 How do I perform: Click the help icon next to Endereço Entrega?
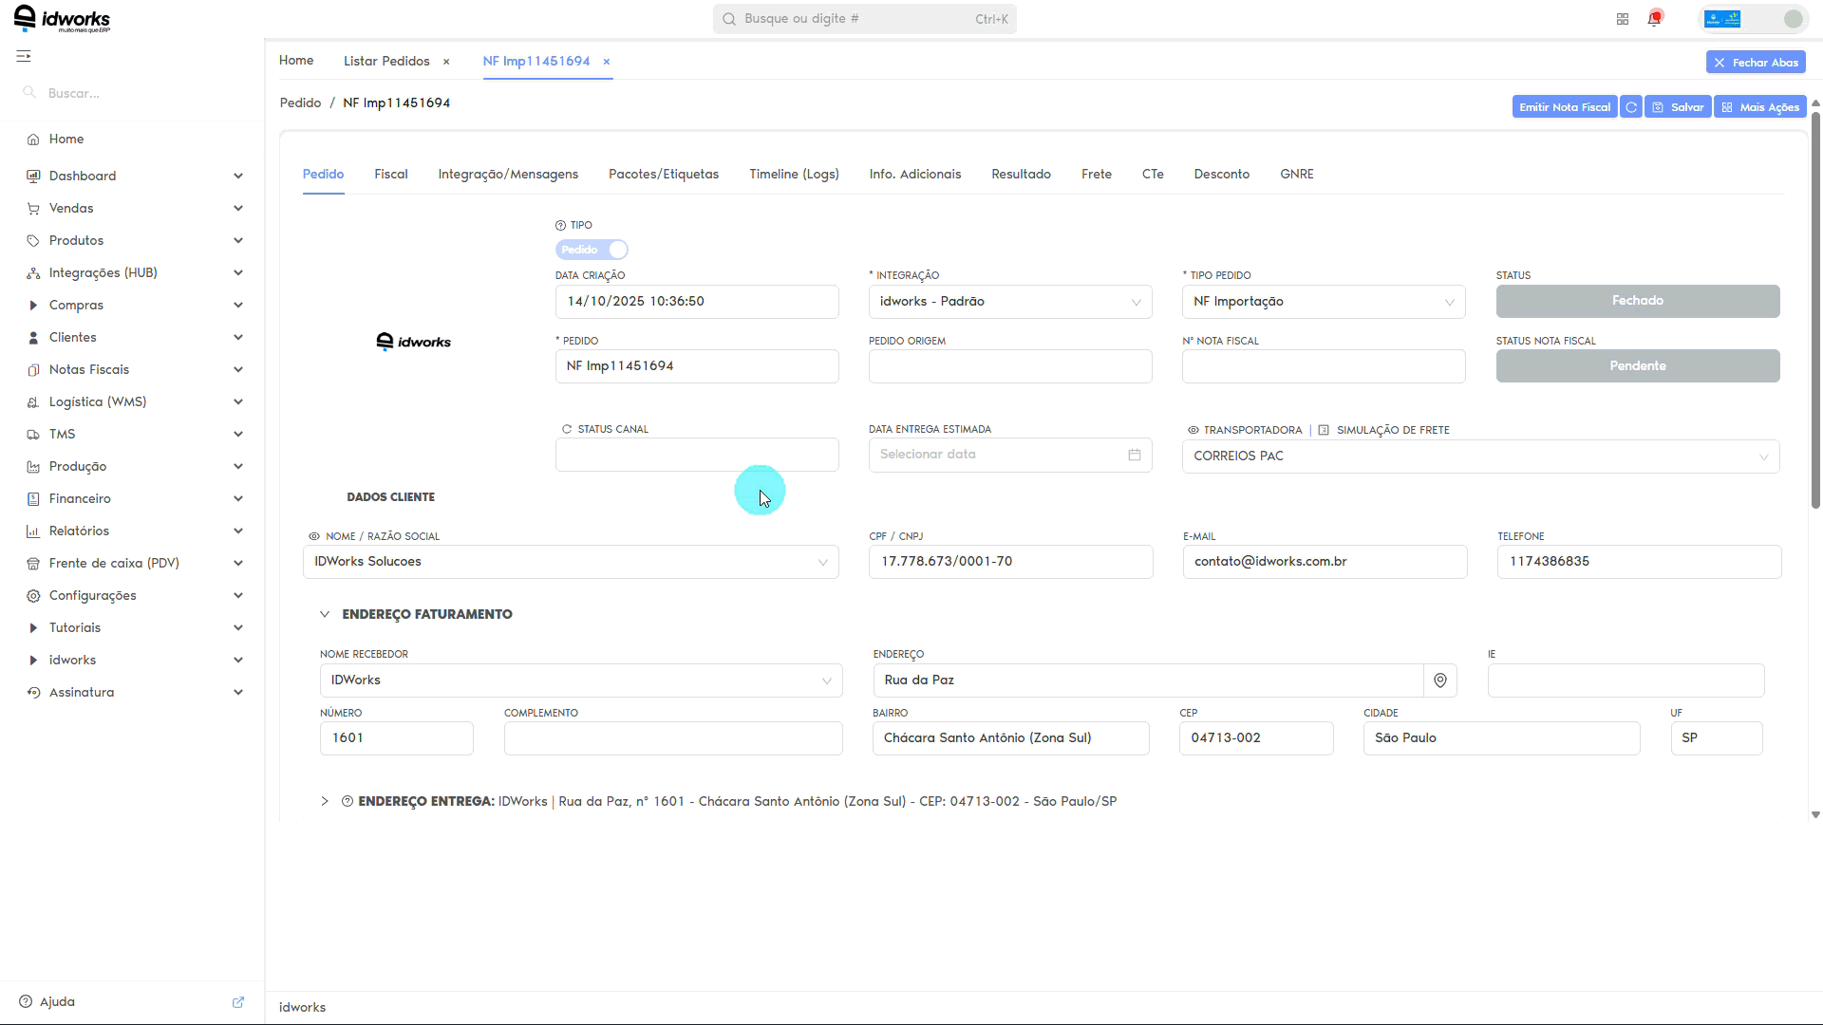tap(348, 801)
